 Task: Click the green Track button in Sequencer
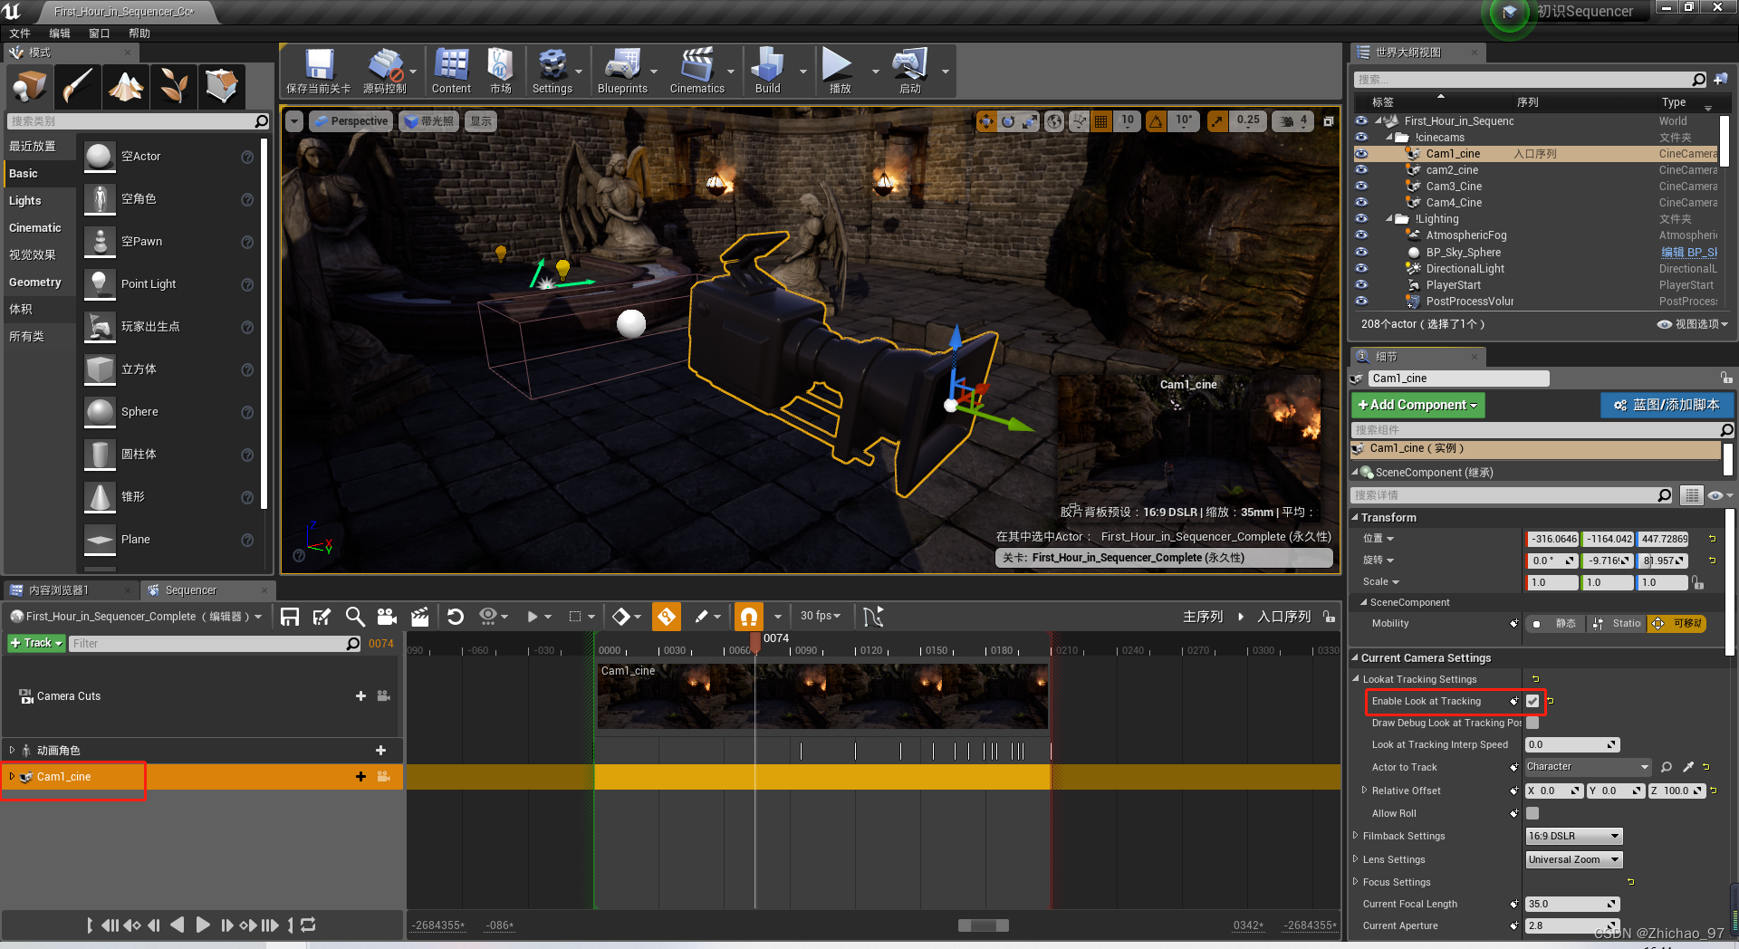35,643
